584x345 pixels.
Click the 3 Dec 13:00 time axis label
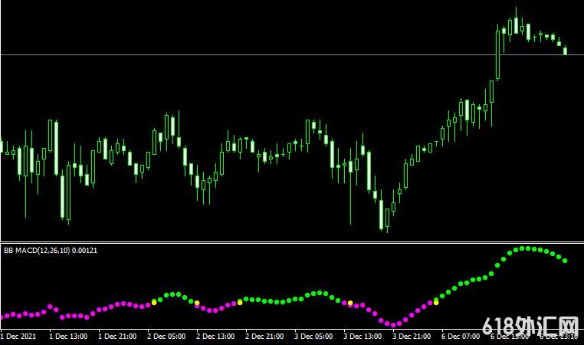[363, 336]
